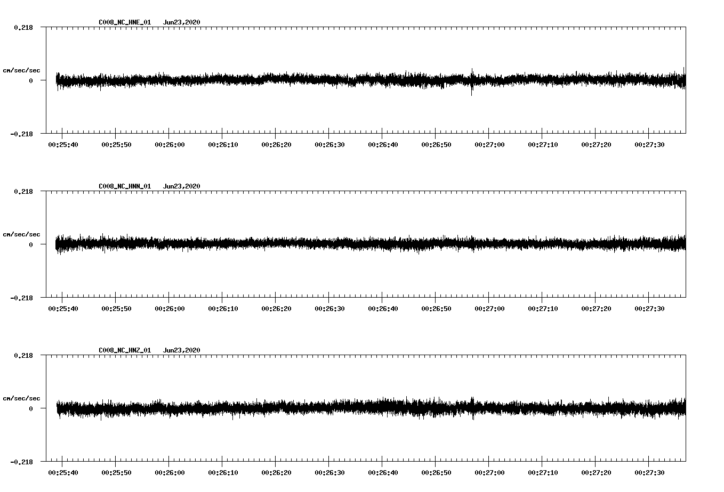Click the 00:26:30 time label on HNE plot
Viewport: 724px width, 492px height.
point(329,145)
